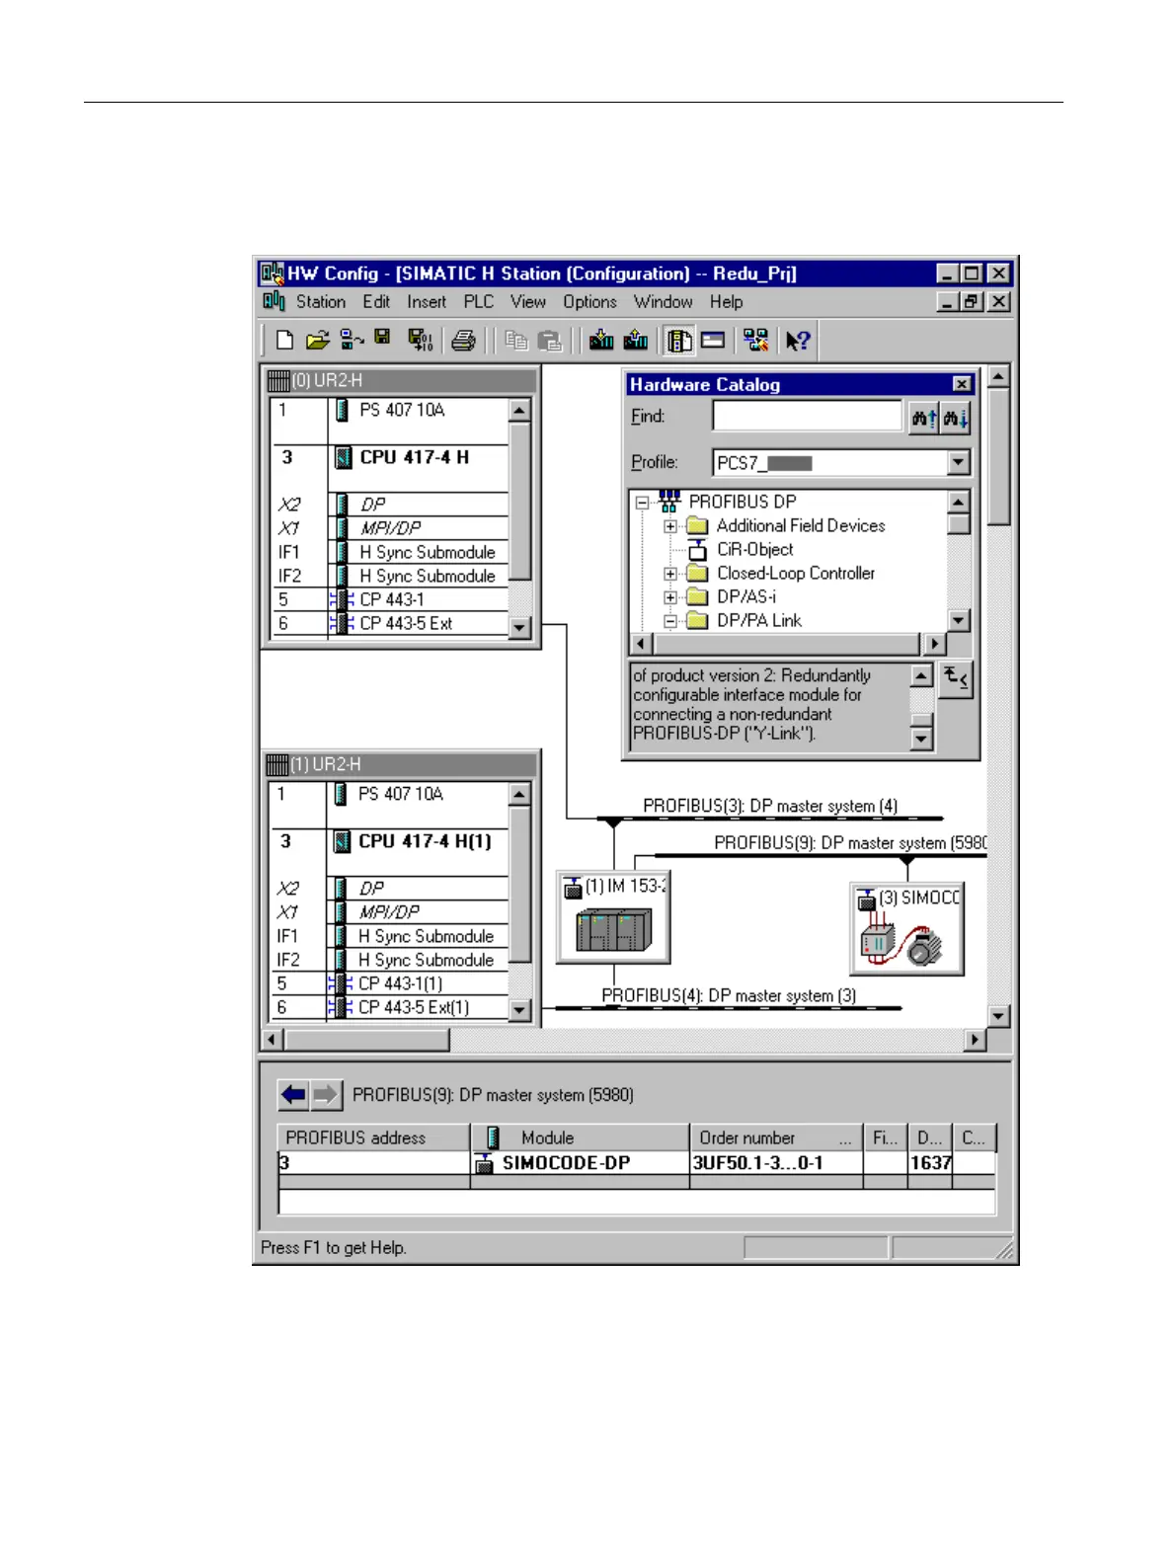Click the Save and Compile toolbar icon
This screenshot has width=1176, height=1567.
[x=421, y=341]
